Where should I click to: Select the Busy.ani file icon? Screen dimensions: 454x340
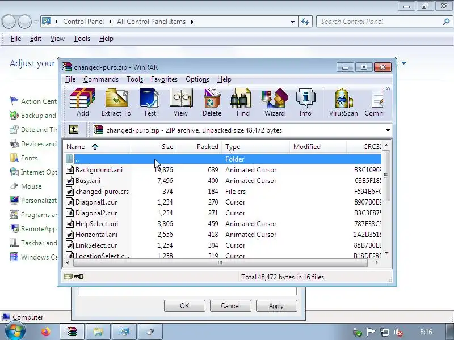70,180
